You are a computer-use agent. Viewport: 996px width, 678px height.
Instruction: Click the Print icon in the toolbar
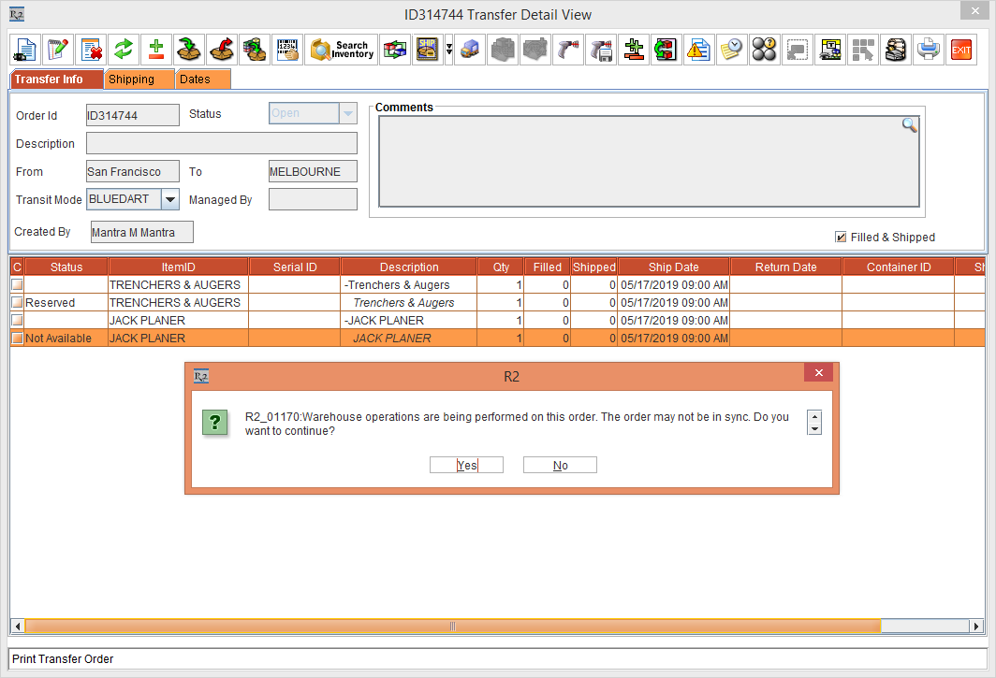click(x=929, y=50)
